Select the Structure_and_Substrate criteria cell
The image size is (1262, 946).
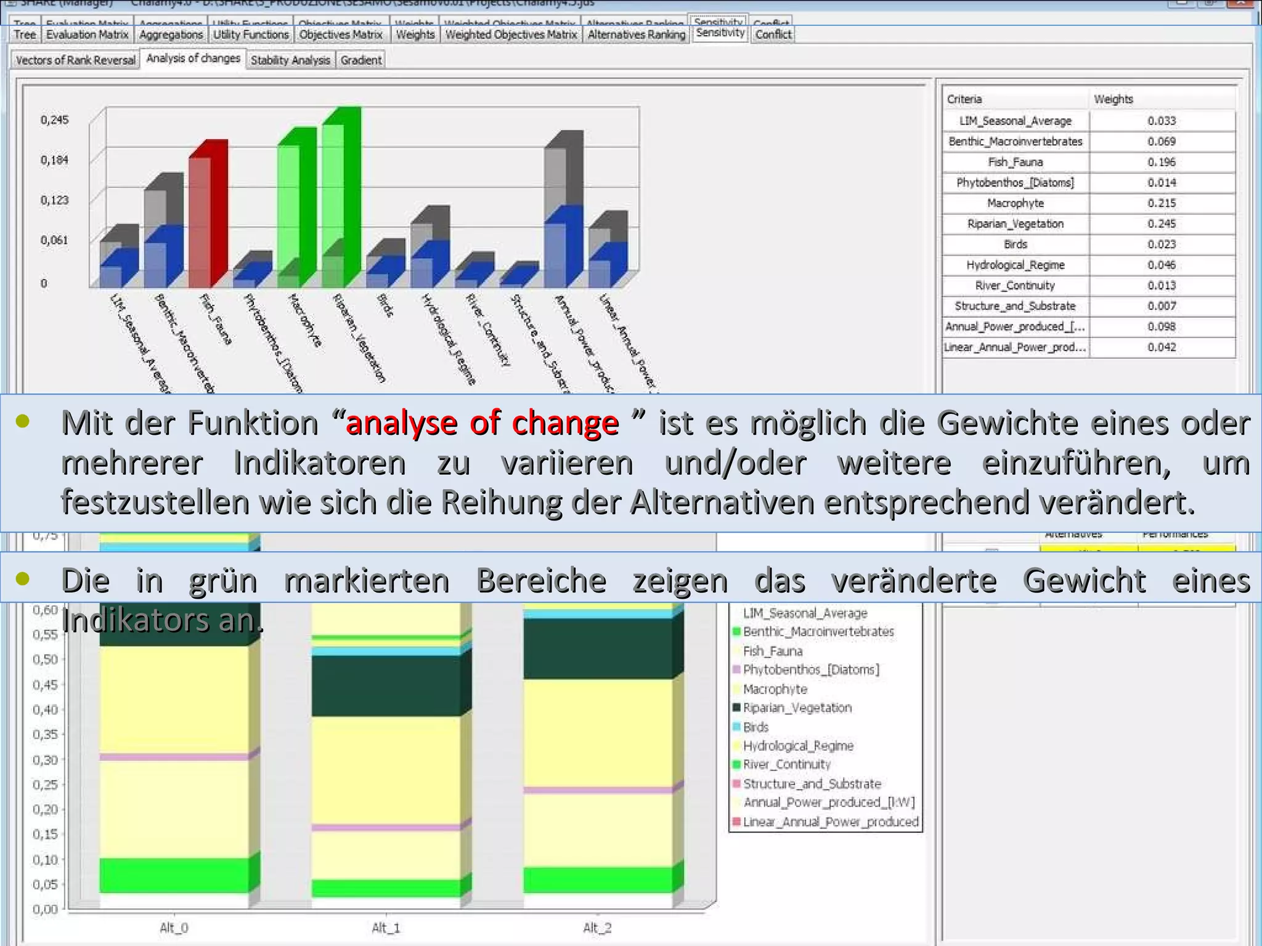pyautogui.click(x=1016, y=306)
